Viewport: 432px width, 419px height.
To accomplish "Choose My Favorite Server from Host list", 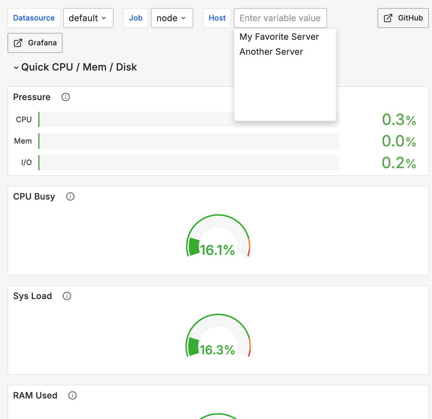I will click(x=285, y=36).
